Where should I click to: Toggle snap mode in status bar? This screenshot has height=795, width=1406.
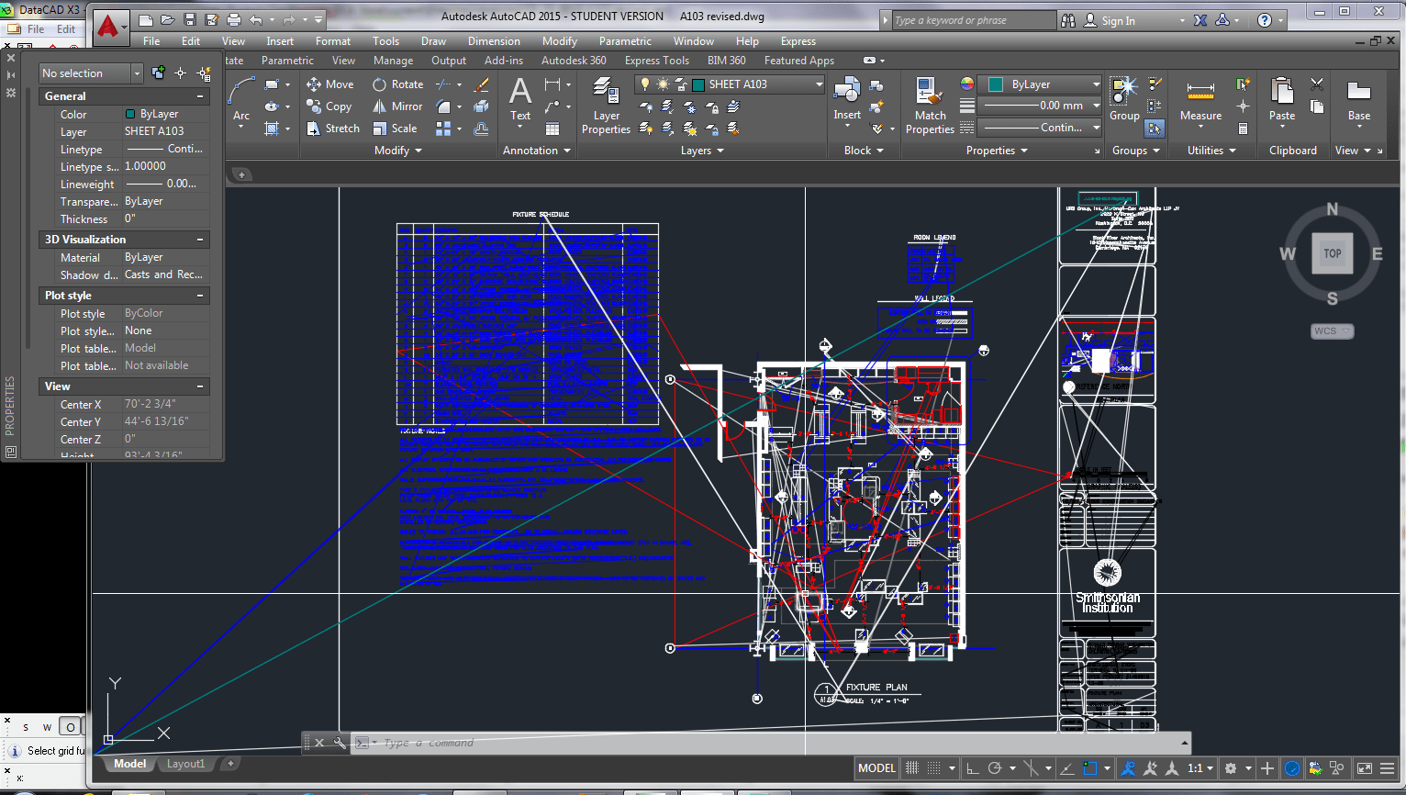(933, 767)
